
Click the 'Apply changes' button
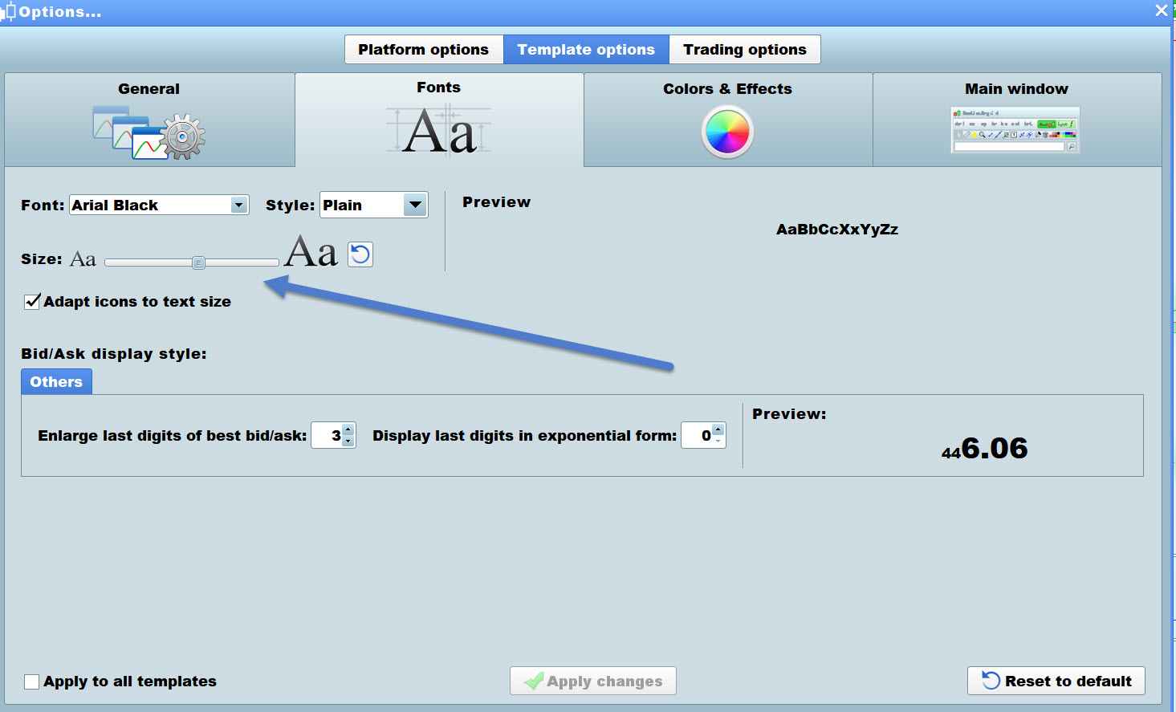(x=593, y=681)
